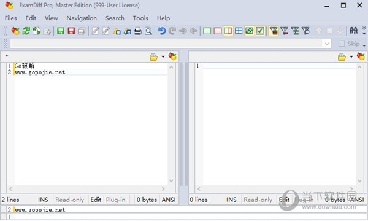
Task: Open the Help menu
Action: (163, 18)
